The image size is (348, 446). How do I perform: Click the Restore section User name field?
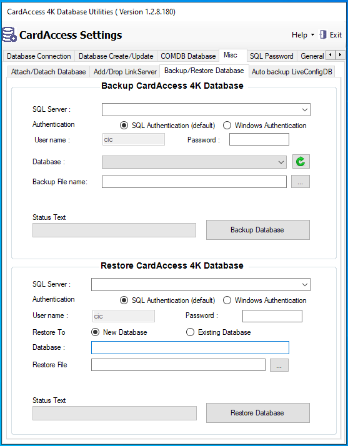point(124,316)
